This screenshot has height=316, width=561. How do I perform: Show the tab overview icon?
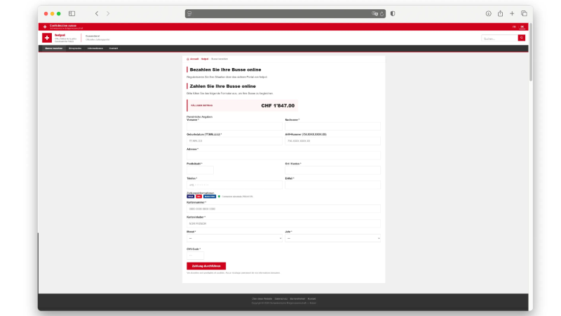click(x=524, y=13)
